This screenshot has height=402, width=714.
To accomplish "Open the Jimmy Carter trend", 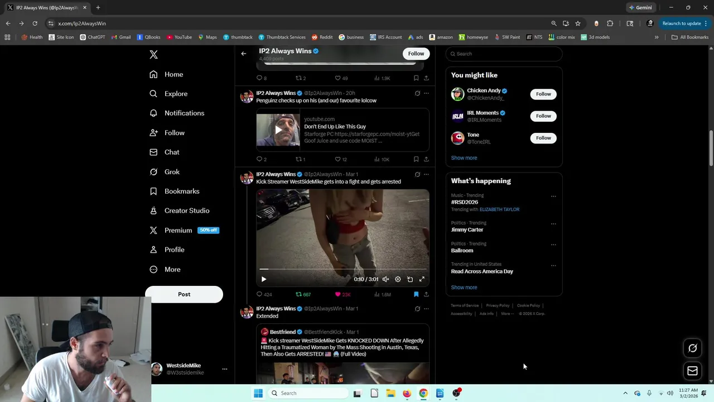I will (x=467, y=229).
